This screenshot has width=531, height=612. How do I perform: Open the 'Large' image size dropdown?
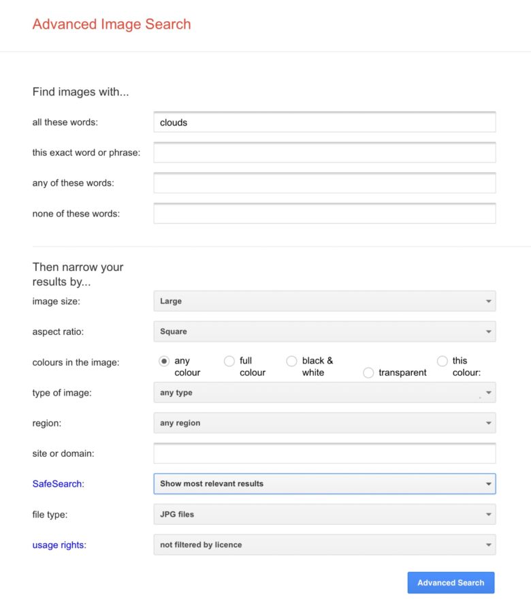(325, 301)
